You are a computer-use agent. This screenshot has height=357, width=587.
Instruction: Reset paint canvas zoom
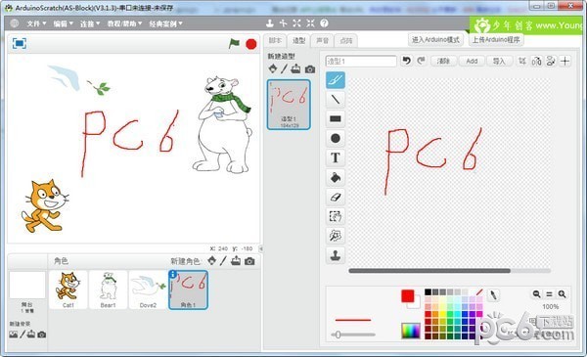click(549, 294)
